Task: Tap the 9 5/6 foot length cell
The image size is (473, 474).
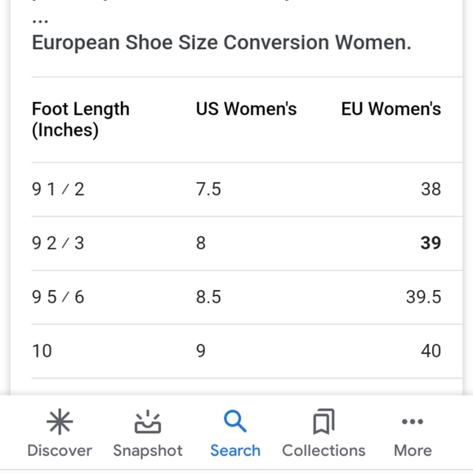Action: (x=58, y=297)
